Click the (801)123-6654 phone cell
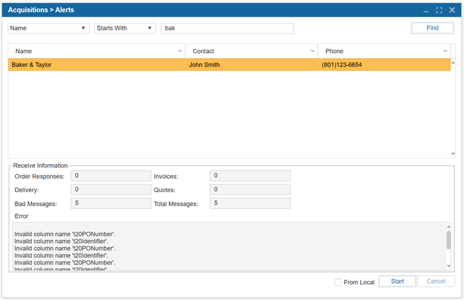This screenshot has height=300, width=464. tap(384, 65)
